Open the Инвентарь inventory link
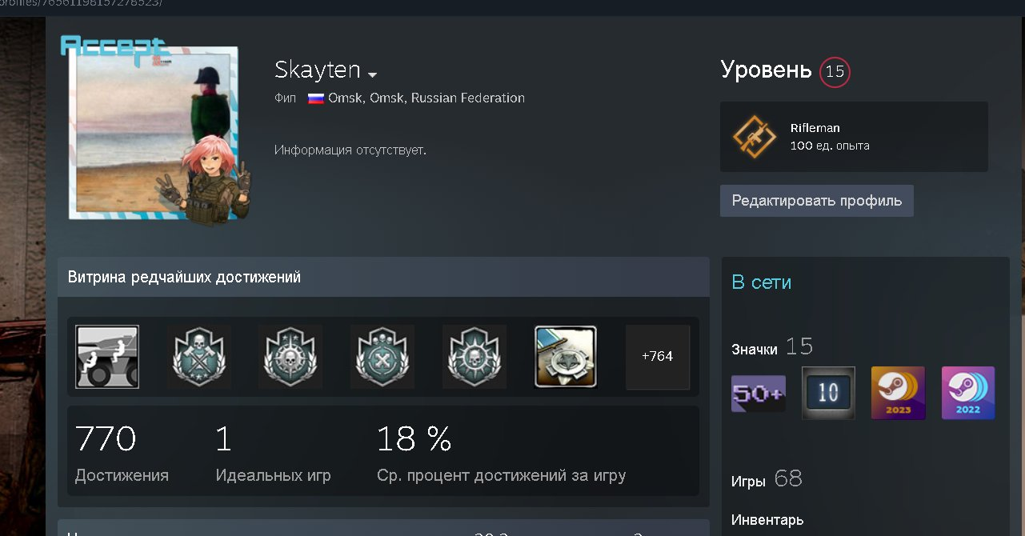This screenshot has width=1025, height=536. point(767,520)
